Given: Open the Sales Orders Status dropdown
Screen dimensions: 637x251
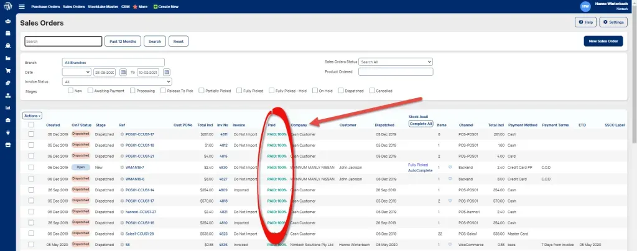Looking at the screenshot, I should [395, 62].
